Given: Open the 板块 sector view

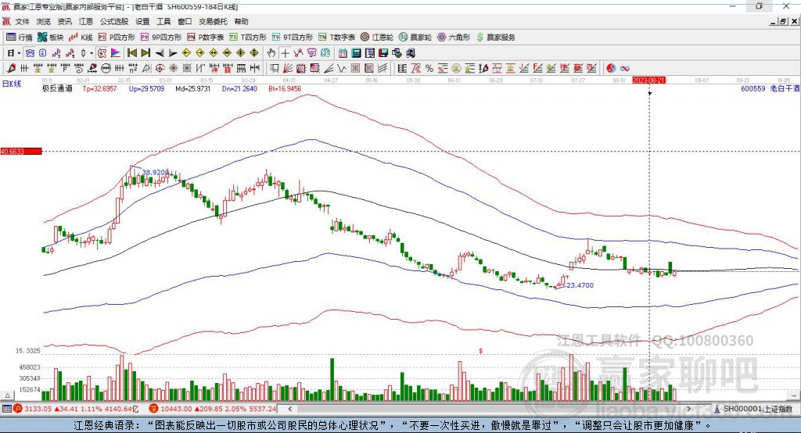Looking at the screenshot, I should [51, 38].
